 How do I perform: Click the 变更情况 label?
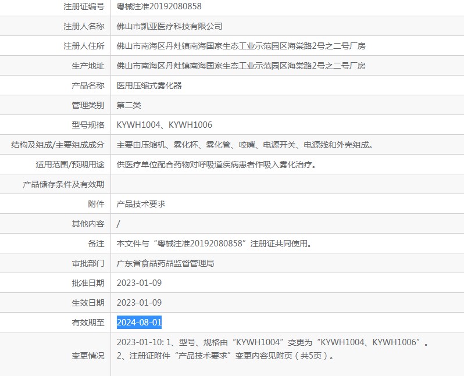tap(88, 355)
